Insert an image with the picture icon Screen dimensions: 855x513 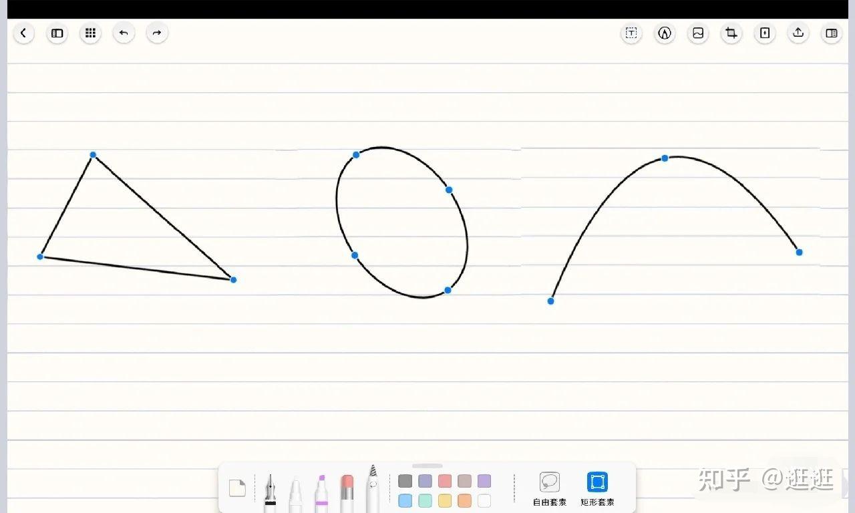click(698, 33)
